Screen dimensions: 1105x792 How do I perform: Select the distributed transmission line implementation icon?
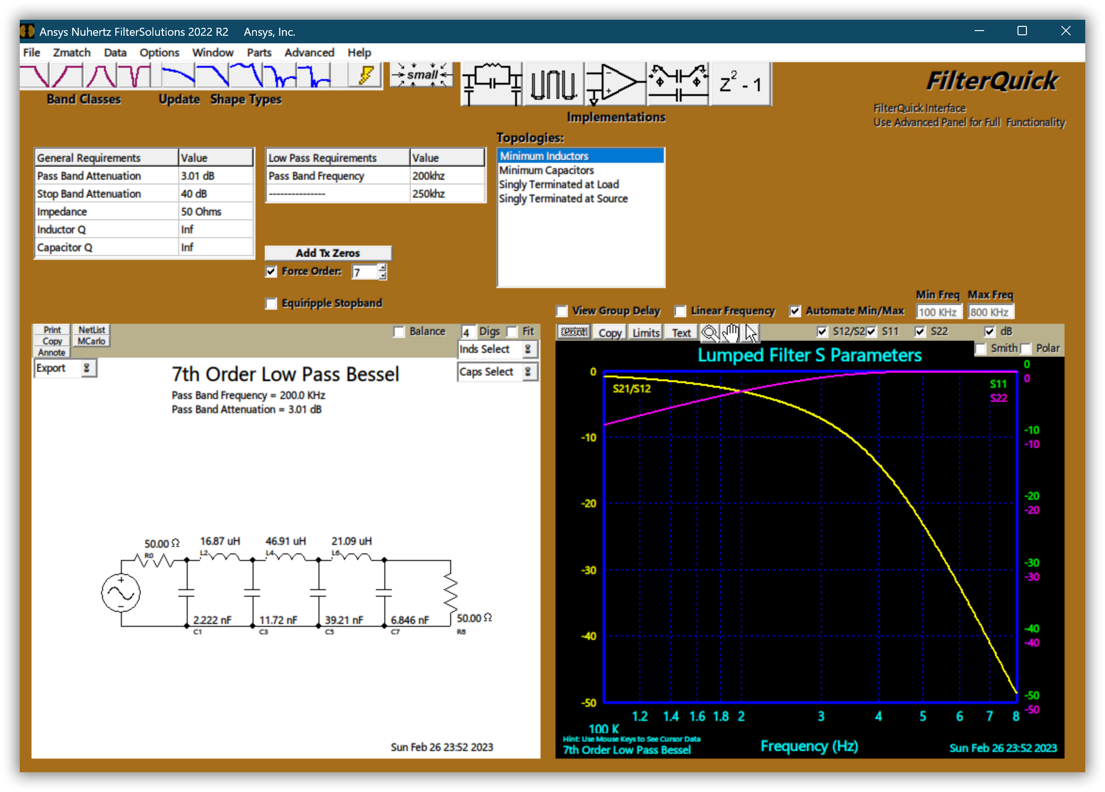point(554,84)
